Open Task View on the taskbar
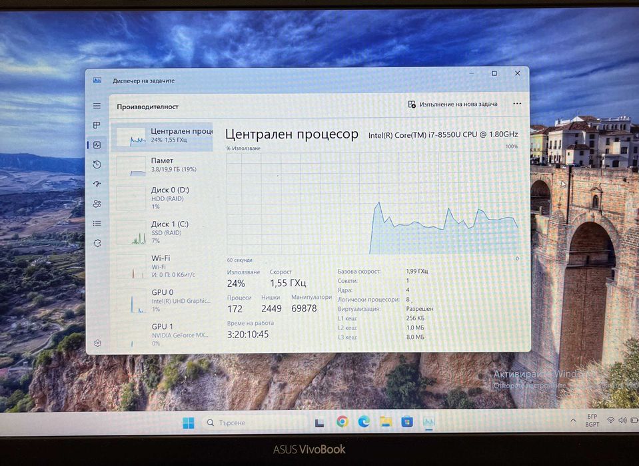This screenshot has width=639, height=466. click(x=320, y=423)
